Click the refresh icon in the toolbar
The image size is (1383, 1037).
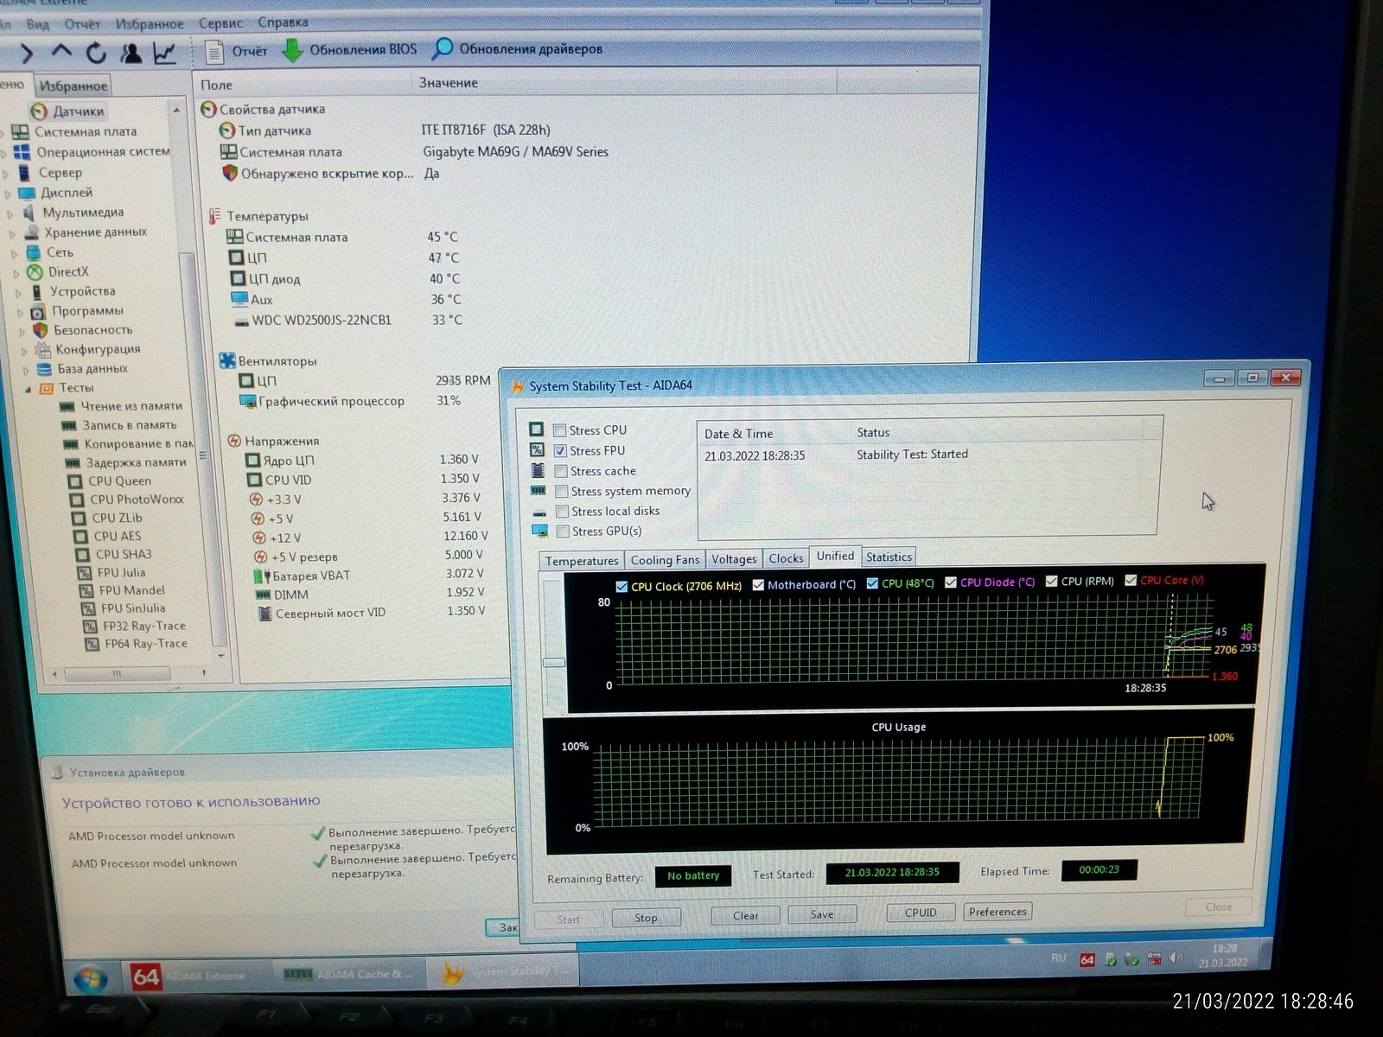coord(96,54)
